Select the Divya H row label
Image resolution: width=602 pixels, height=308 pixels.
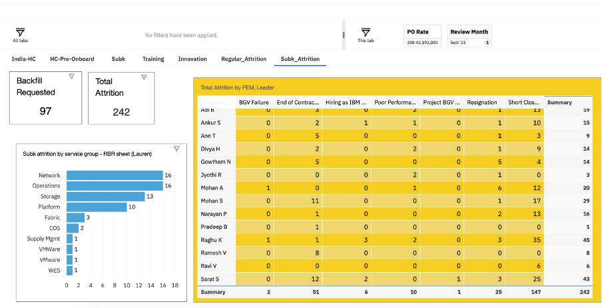click(210, 149)
